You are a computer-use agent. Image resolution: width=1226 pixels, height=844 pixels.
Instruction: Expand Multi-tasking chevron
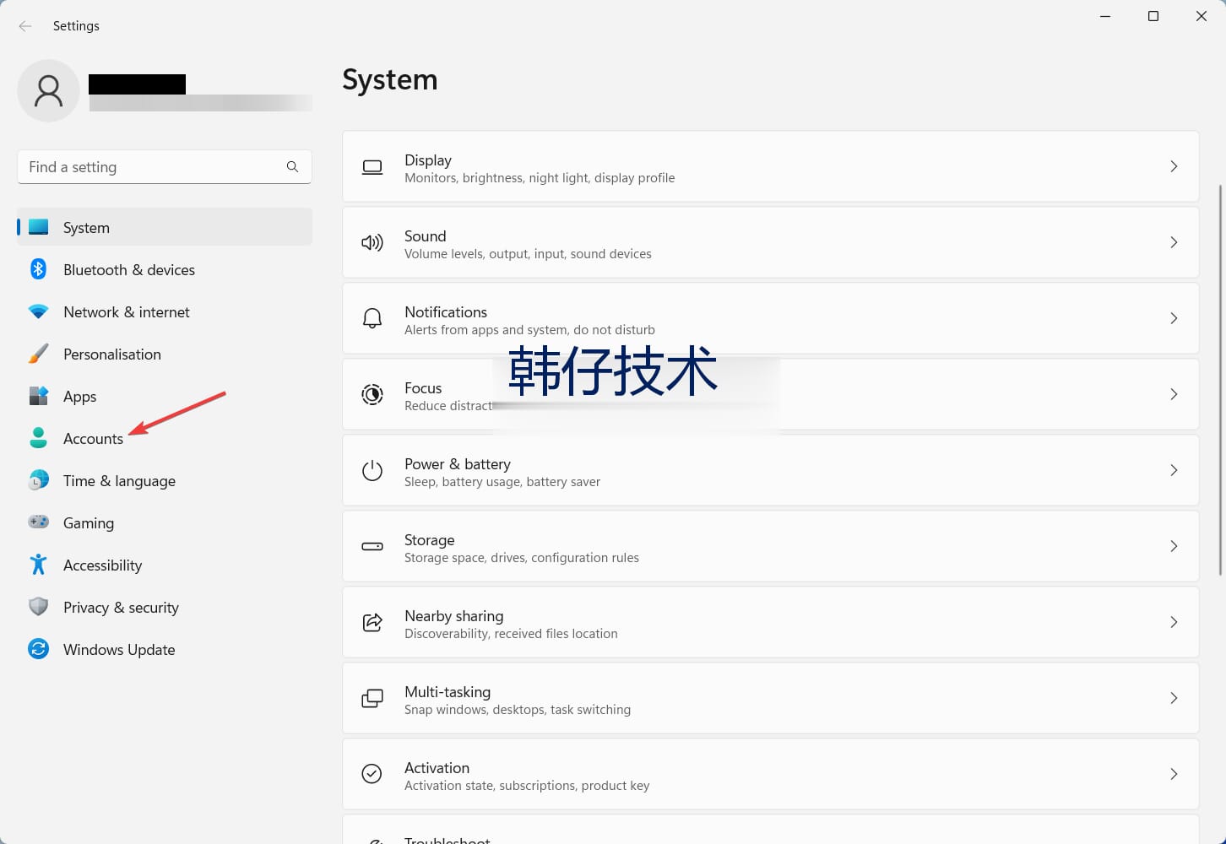point(1174,698)
